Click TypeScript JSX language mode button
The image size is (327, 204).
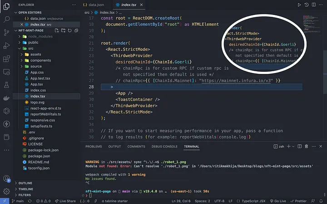pyautogui.click(x=253, y=201)
